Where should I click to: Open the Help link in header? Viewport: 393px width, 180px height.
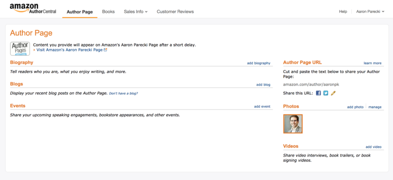343,11
